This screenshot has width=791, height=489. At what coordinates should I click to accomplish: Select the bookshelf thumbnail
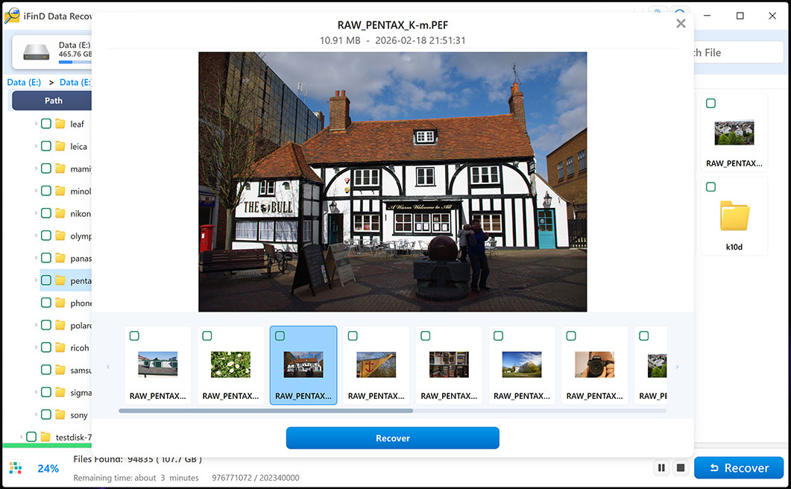click(x=449, y=365)
